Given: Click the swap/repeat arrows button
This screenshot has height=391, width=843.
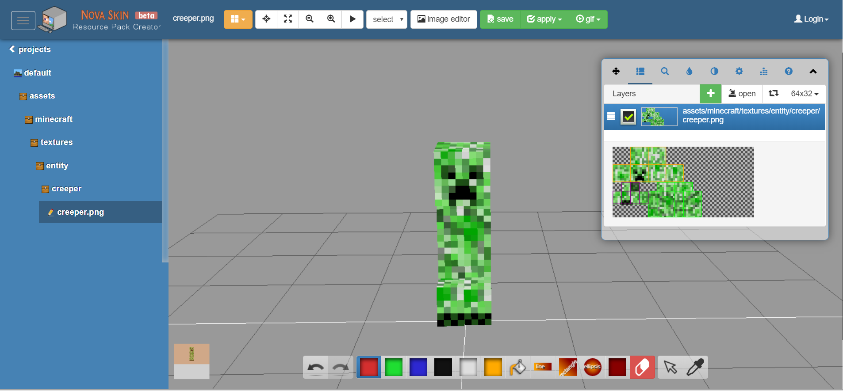Looking at the screenshot, I should click(x=773, y=93).
